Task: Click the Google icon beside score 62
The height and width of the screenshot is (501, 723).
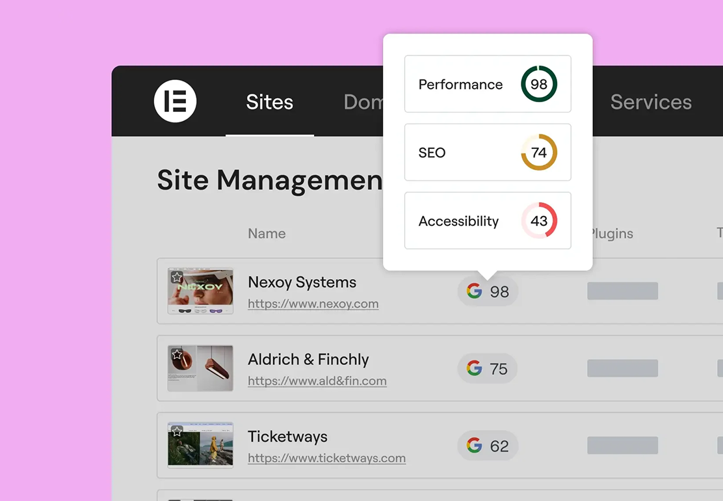Action: pyautogui.click(x=474, y=445)
